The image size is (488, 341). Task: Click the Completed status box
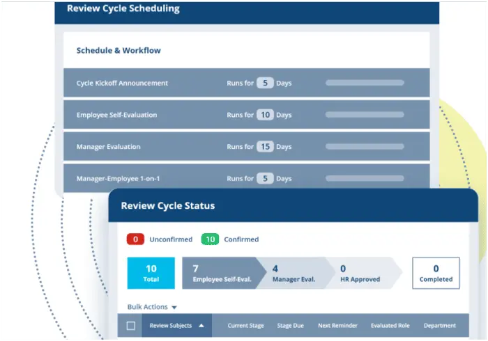tap(436, 273)
